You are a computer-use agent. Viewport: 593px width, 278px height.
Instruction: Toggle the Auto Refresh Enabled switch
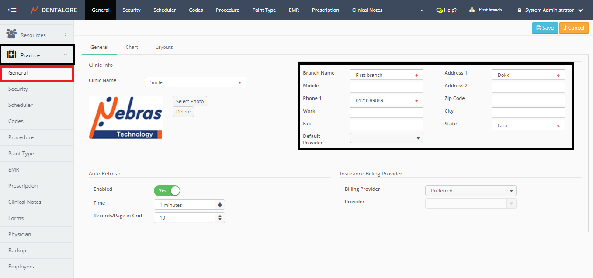coord(166,191)
